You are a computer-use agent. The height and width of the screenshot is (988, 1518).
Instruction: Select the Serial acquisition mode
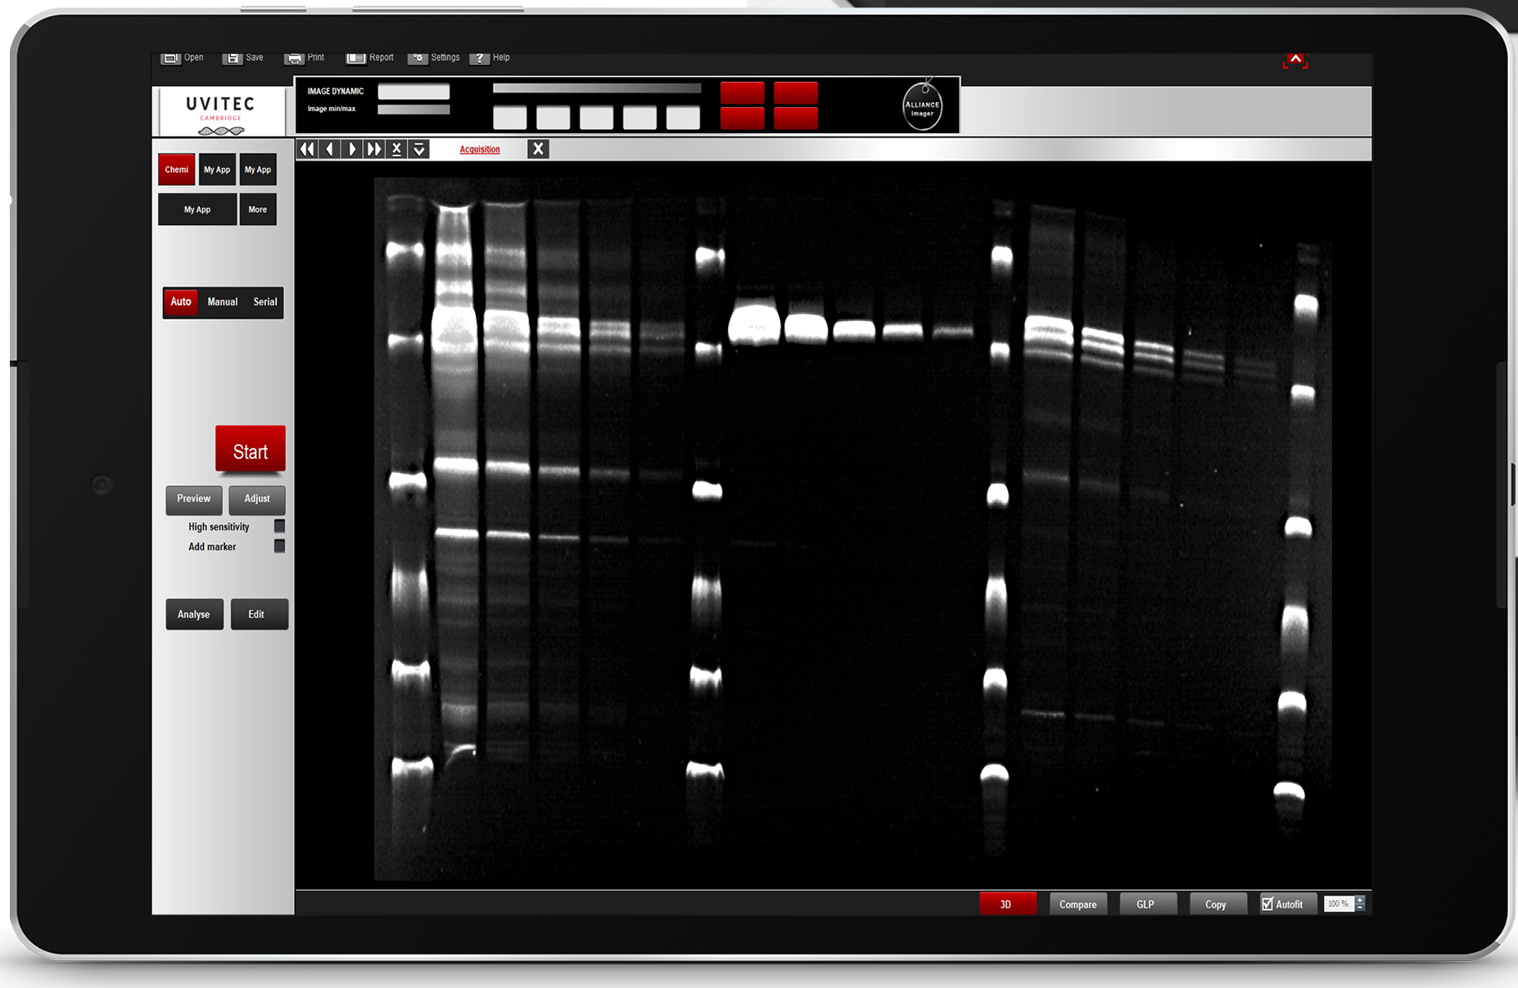(264, 302)
